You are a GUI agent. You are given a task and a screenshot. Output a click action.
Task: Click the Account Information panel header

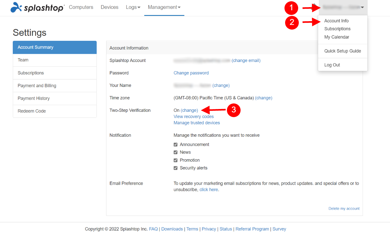(234, 48)
